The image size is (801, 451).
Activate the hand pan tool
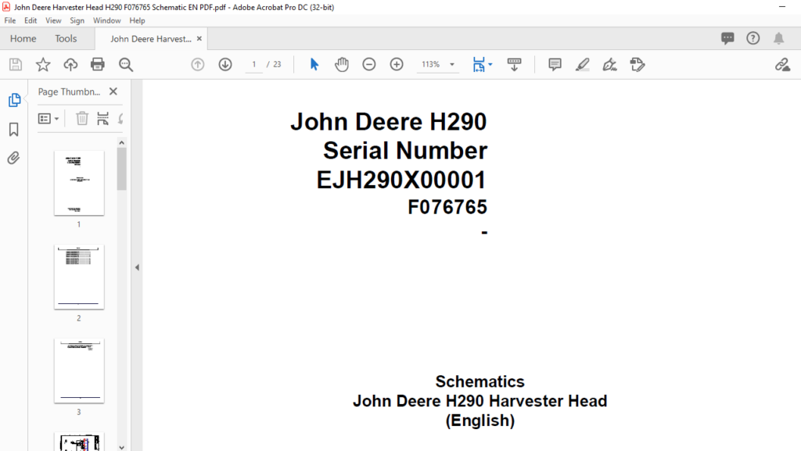coord(342,64)
